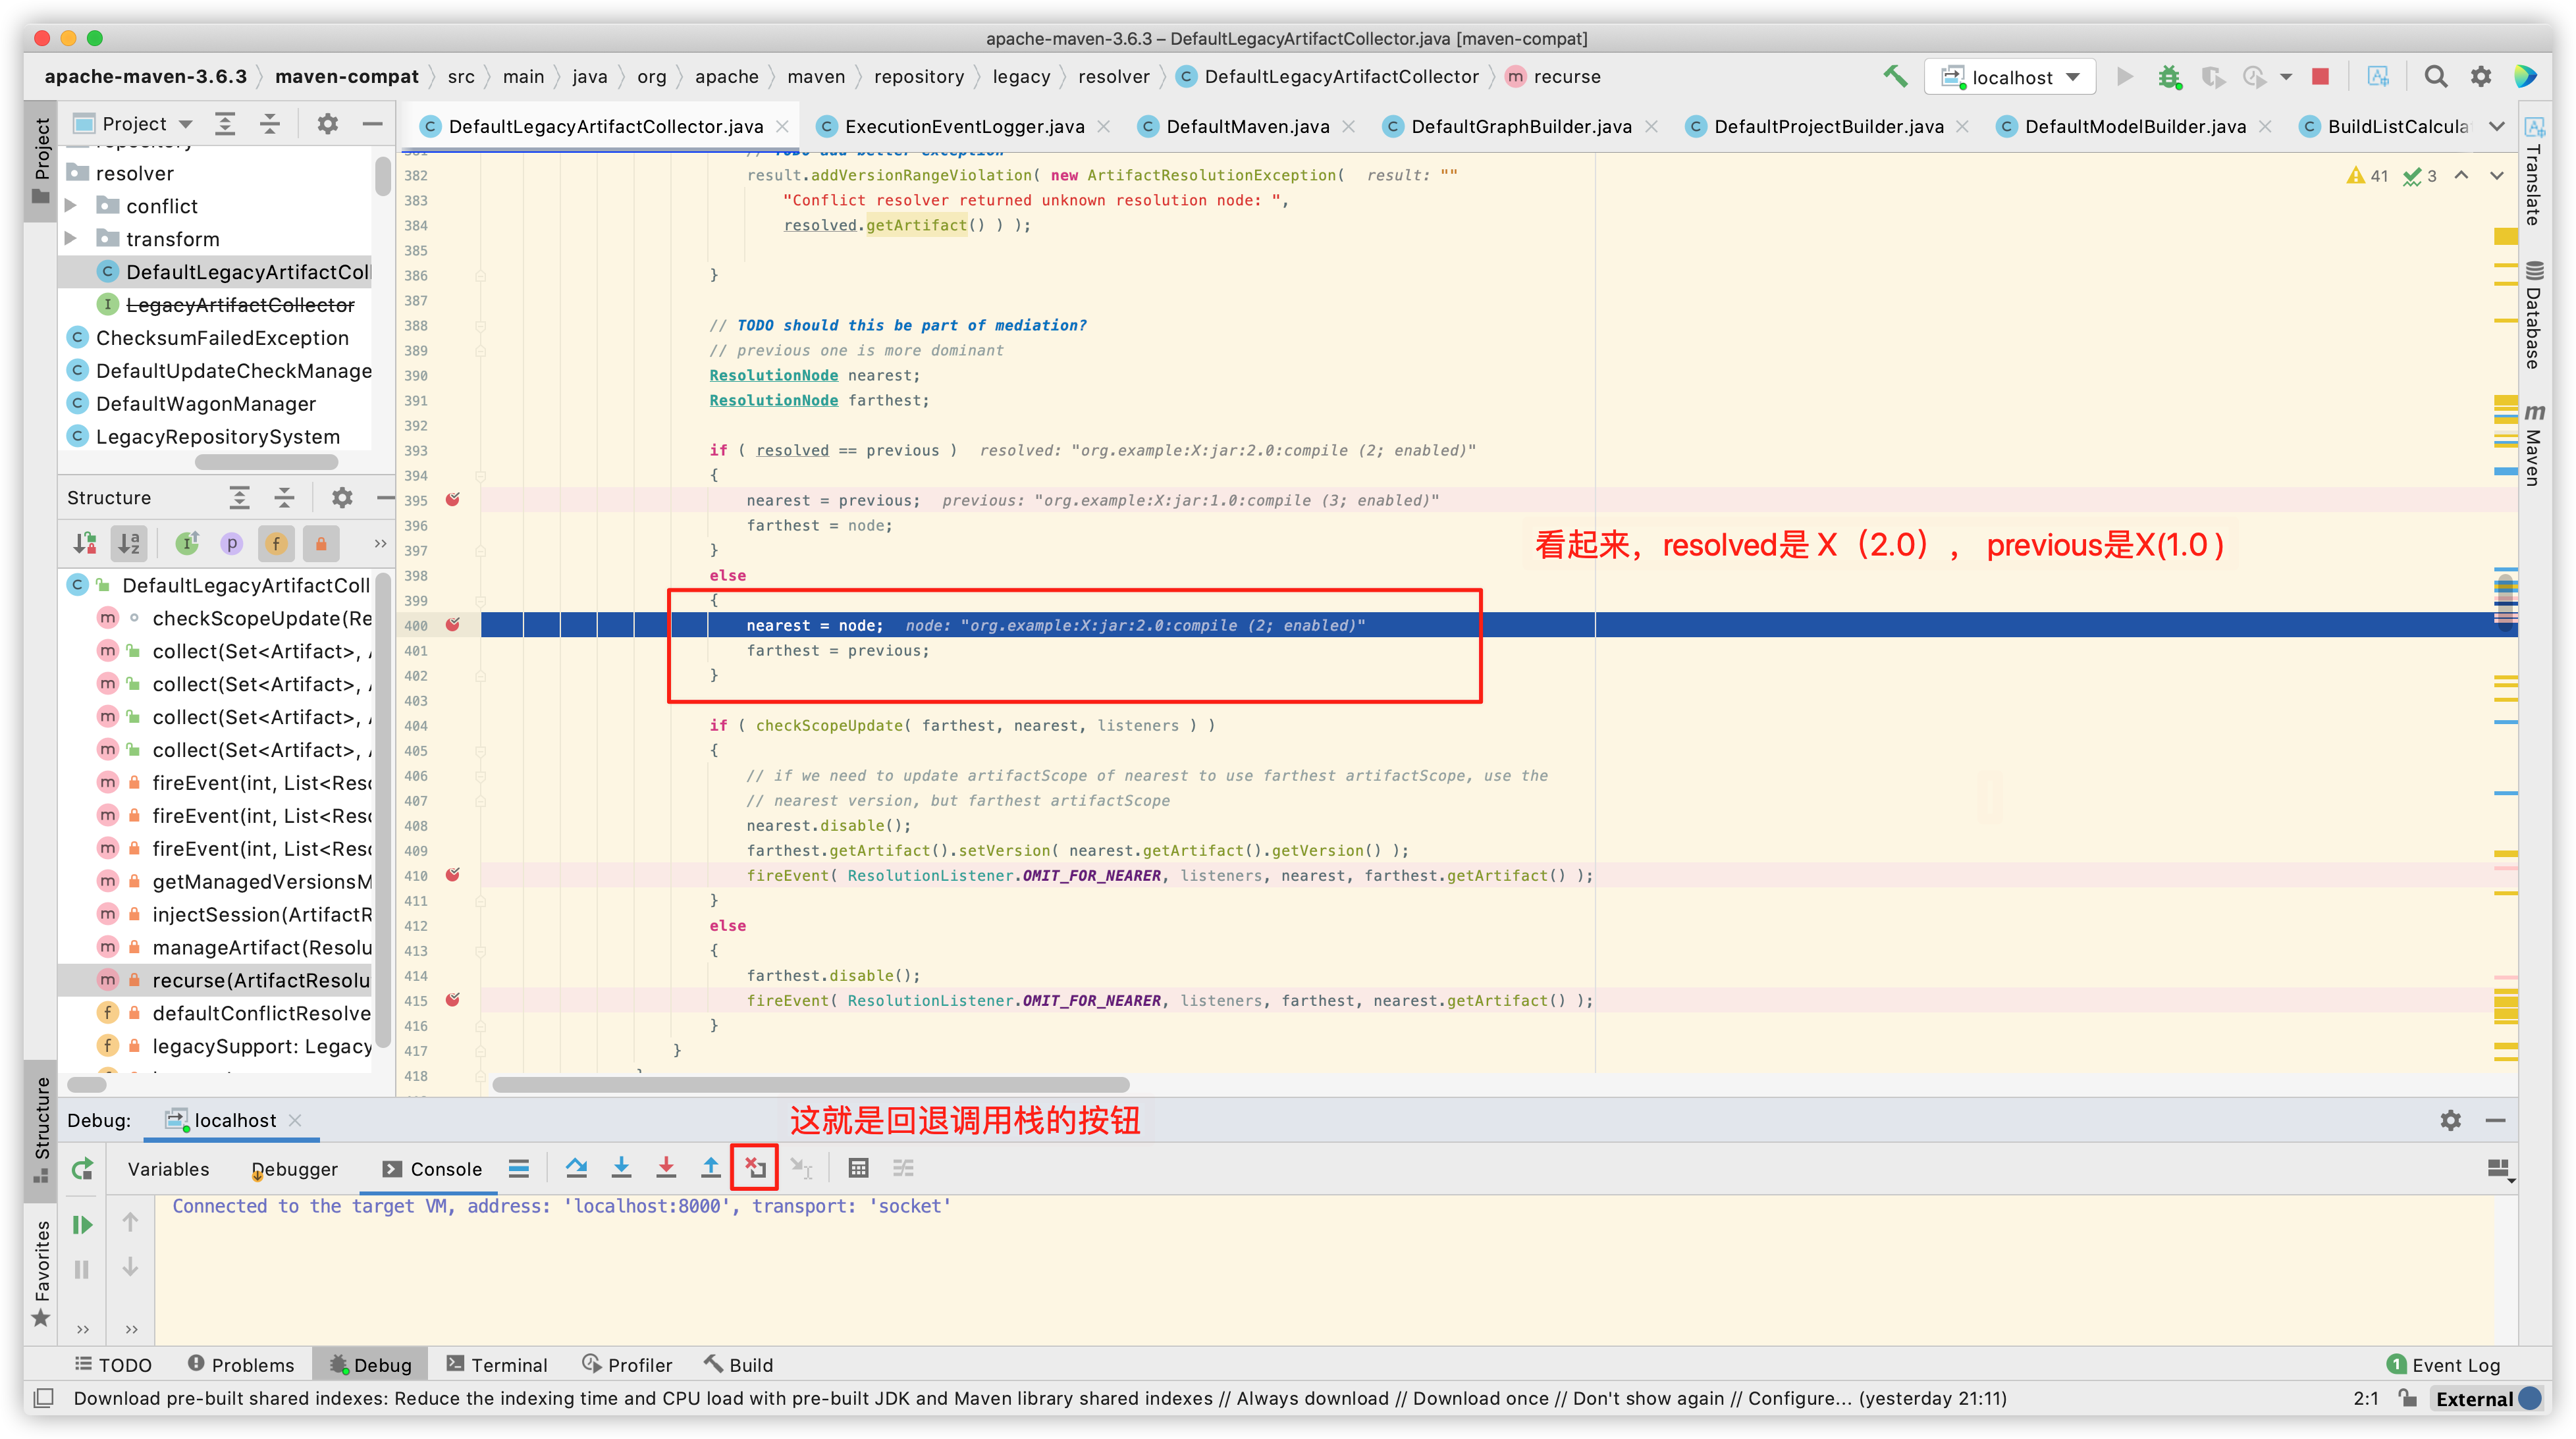Toggle Show Properties filter in Structure
Image resolution: width=2576 pixels, height=1439 pixels.
click(232, 543)
